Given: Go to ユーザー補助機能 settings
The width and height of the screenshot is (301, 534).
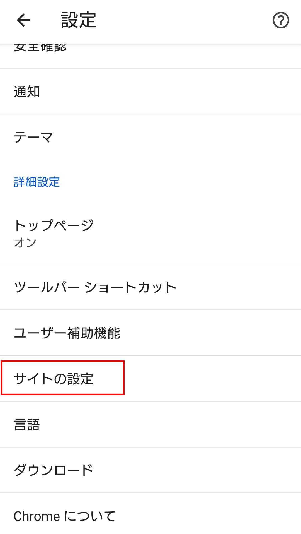Looking at the screenshot, I should point(67,333).
